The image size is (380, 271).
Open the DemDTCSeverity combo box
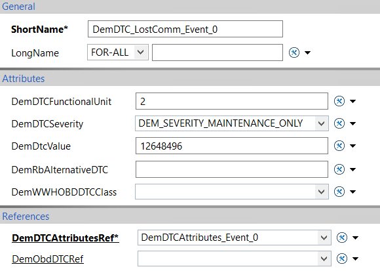pyautogui.click(x=232, y=123)
